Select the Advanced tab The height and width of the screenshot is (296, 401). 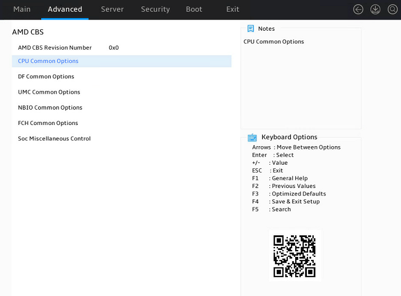coord(65,9)
